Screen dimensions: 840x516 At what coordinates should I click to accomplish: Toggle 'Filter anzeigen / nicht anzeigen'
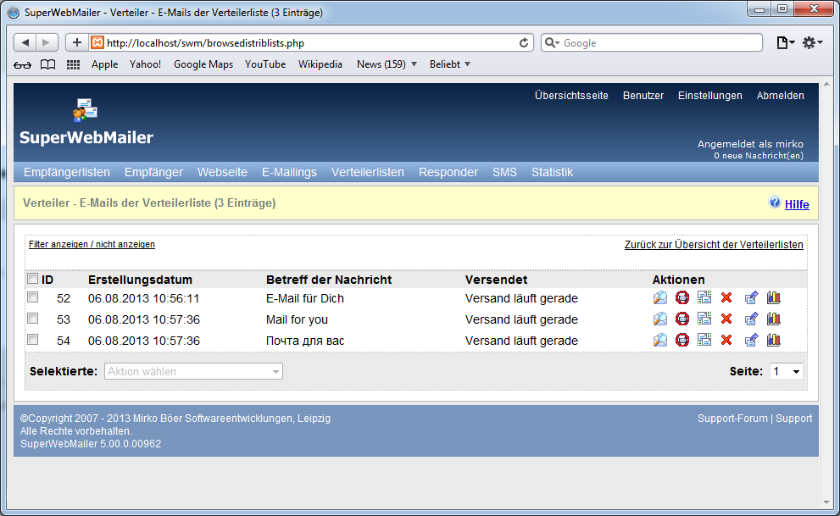(x=92, y=244)
